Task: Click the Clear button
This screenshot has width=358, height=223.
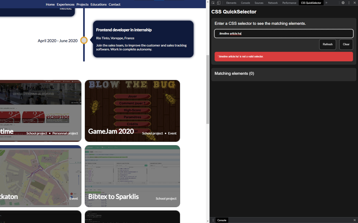Action: point(346,44)
